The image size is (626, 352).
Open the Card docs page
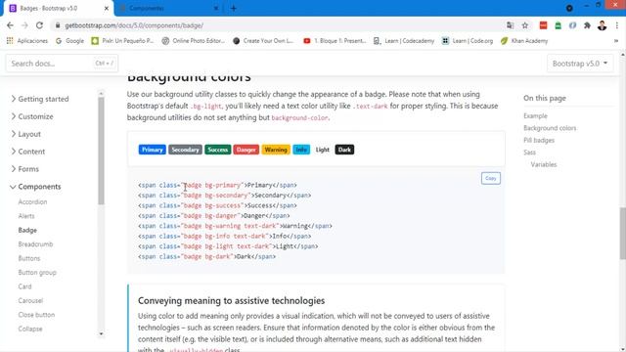tap(24, 286)
